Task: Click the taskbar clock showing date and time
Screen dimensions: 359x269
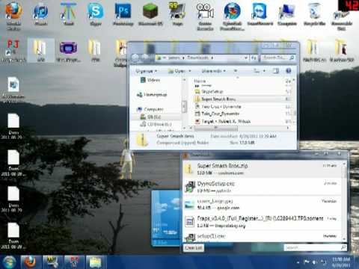Action: [341, 262]
